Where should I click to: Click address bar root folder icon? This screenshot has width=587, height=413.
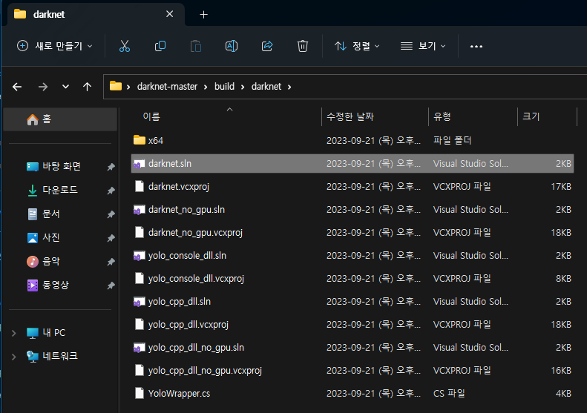tap(116, 87)
